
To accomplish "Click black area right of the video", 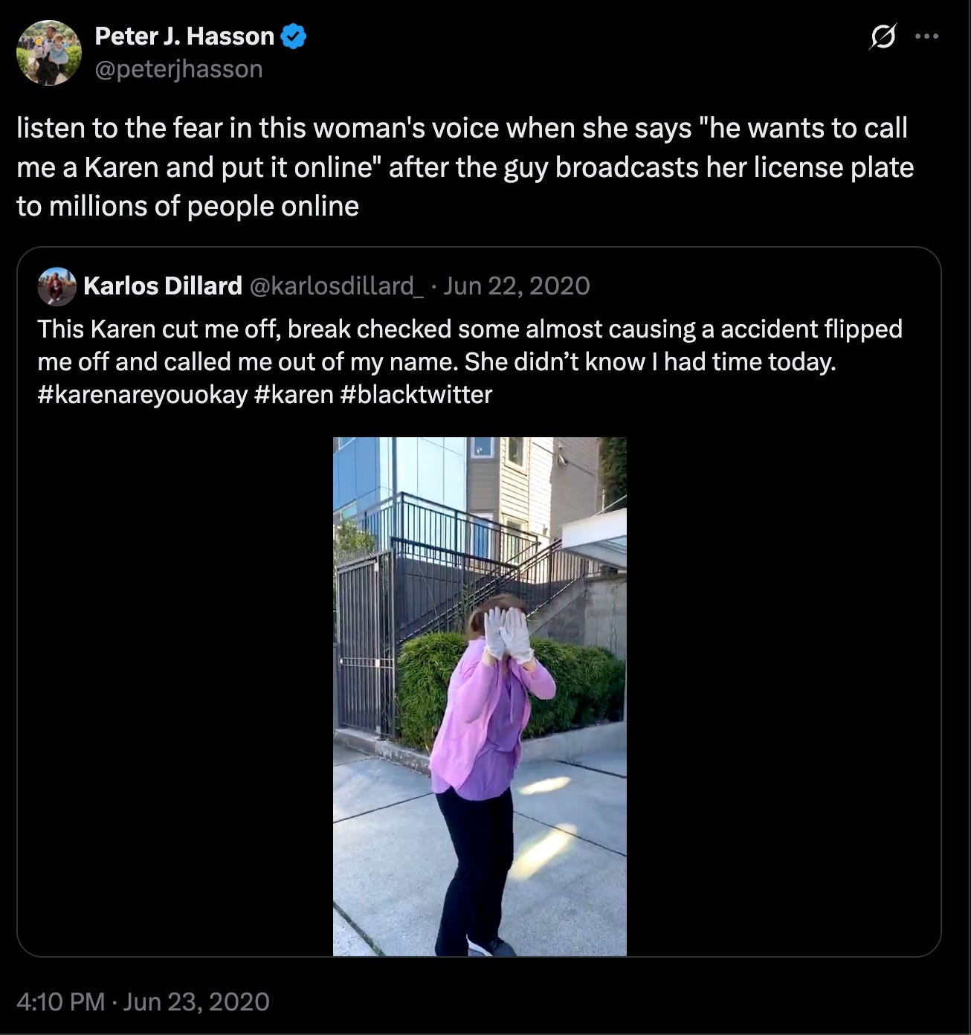I will [x=784, y=696].
